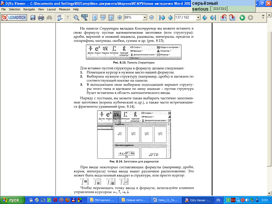The width and height of the screenshot is (272, 204).
Task: Click the radicals dropdown figure image
Action: pos(134,134)
